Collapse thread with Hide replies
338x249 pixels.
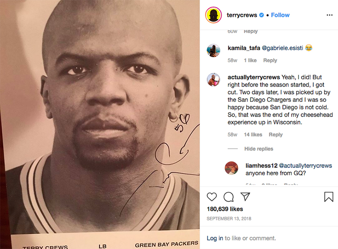(x=259, y=149)
